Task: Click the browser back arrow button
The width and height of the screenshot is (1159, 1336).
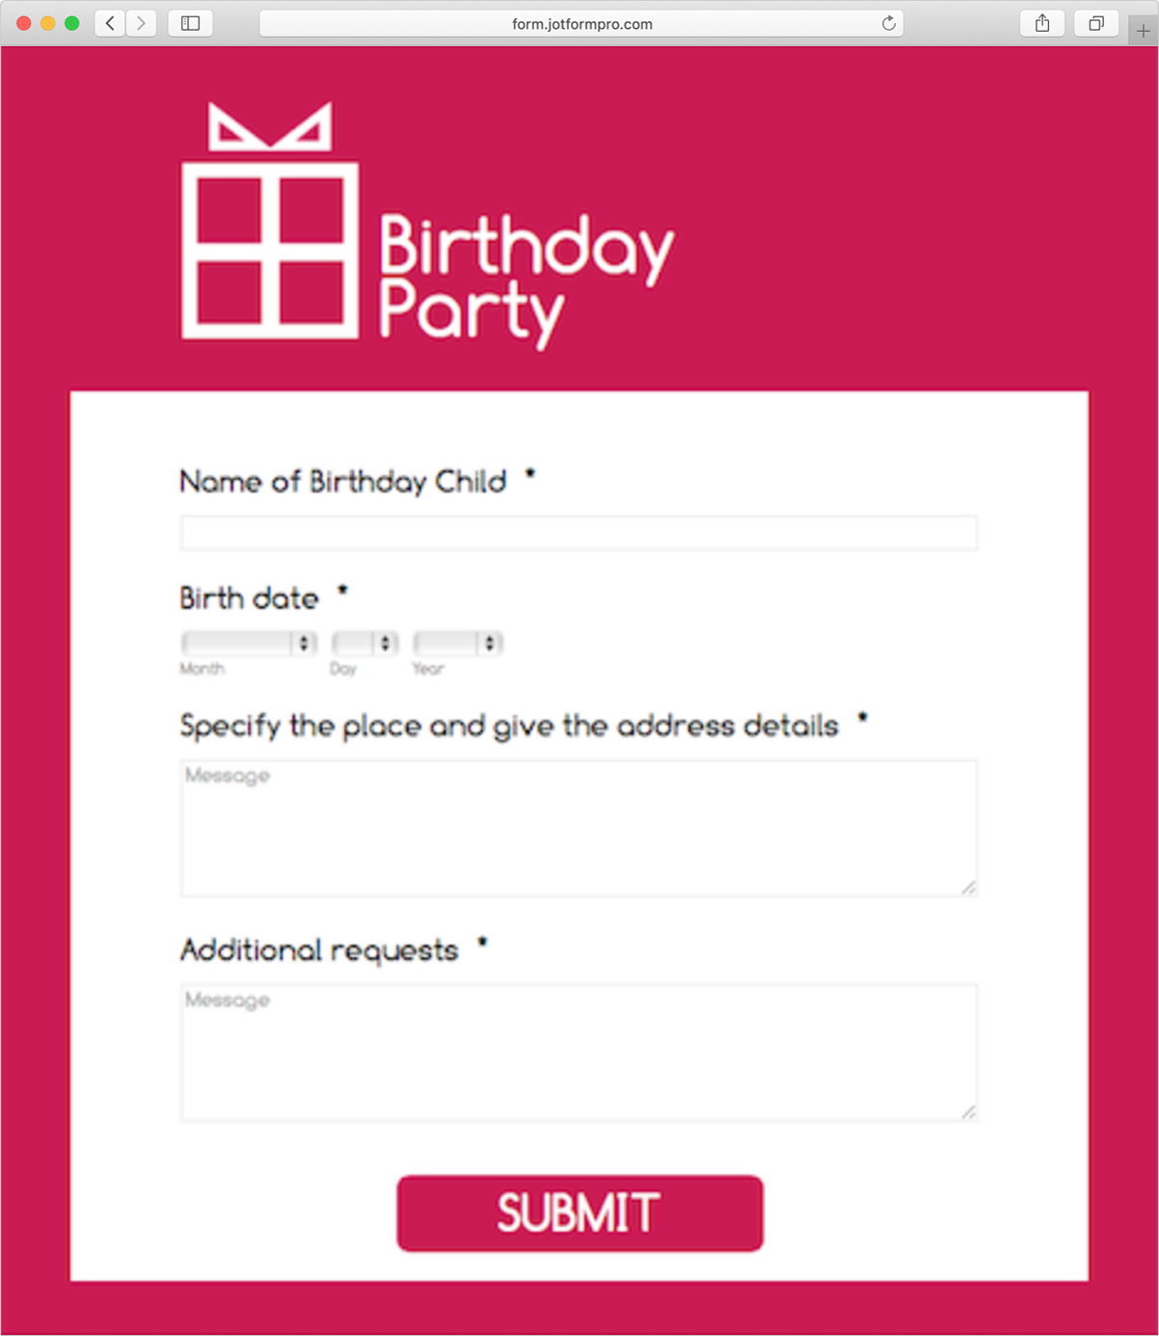Action: (x=110, y=23)
